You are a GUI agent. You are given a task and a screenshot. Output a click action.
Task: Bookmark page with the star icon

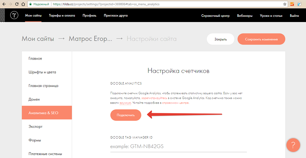pyautogui.click(x=285, y=4)
